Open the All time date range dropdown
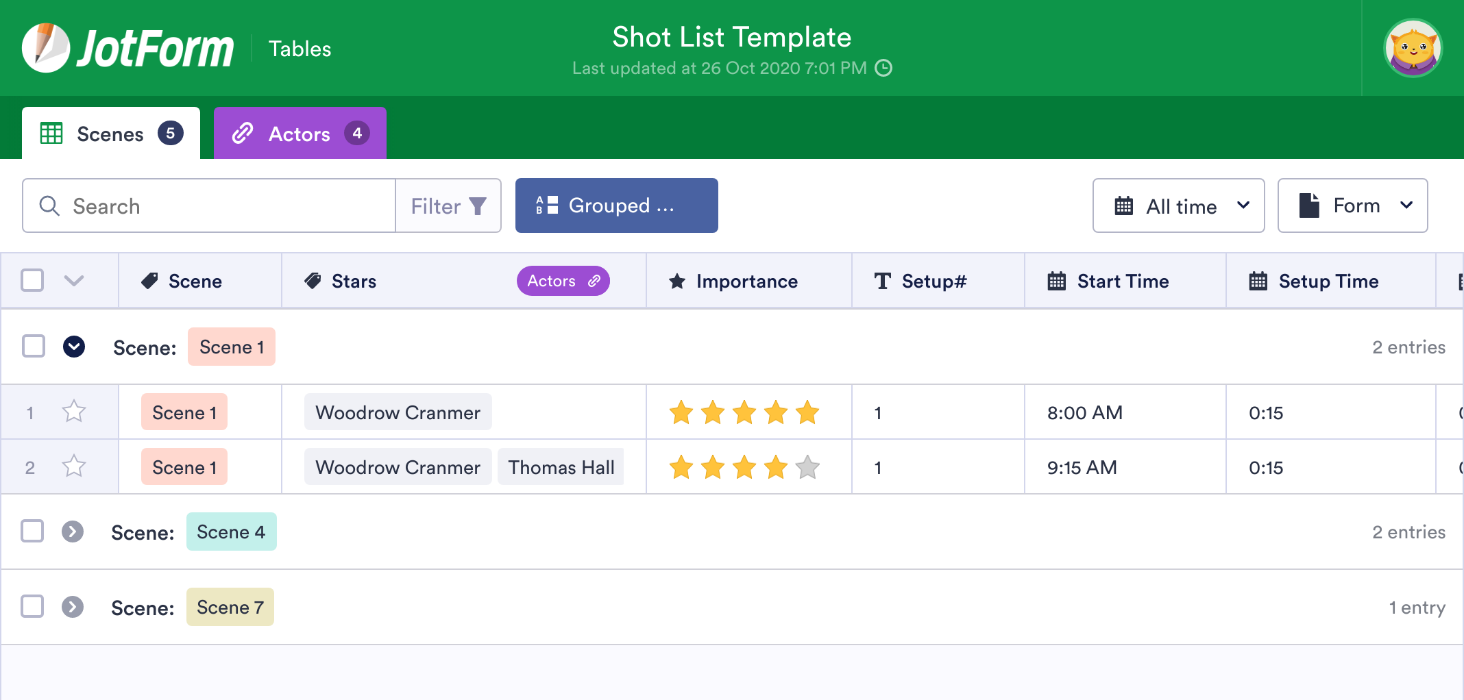The width and height of the screenshot is (1464, 700). (1178, 205)
